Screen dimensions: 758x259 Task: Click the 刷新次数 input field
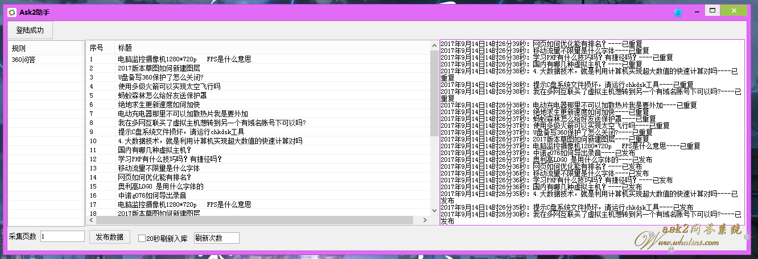click(216, 238)
